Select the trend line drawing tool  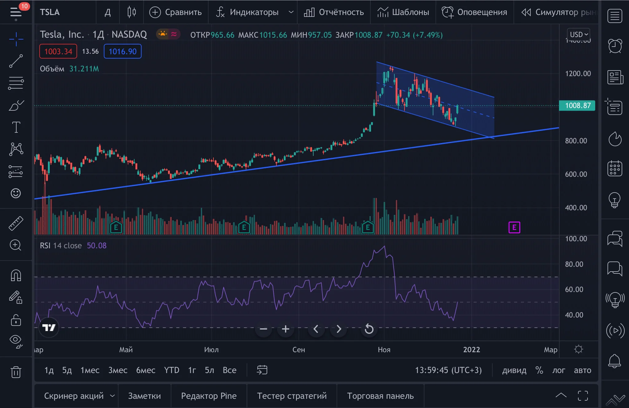point(16,61)
